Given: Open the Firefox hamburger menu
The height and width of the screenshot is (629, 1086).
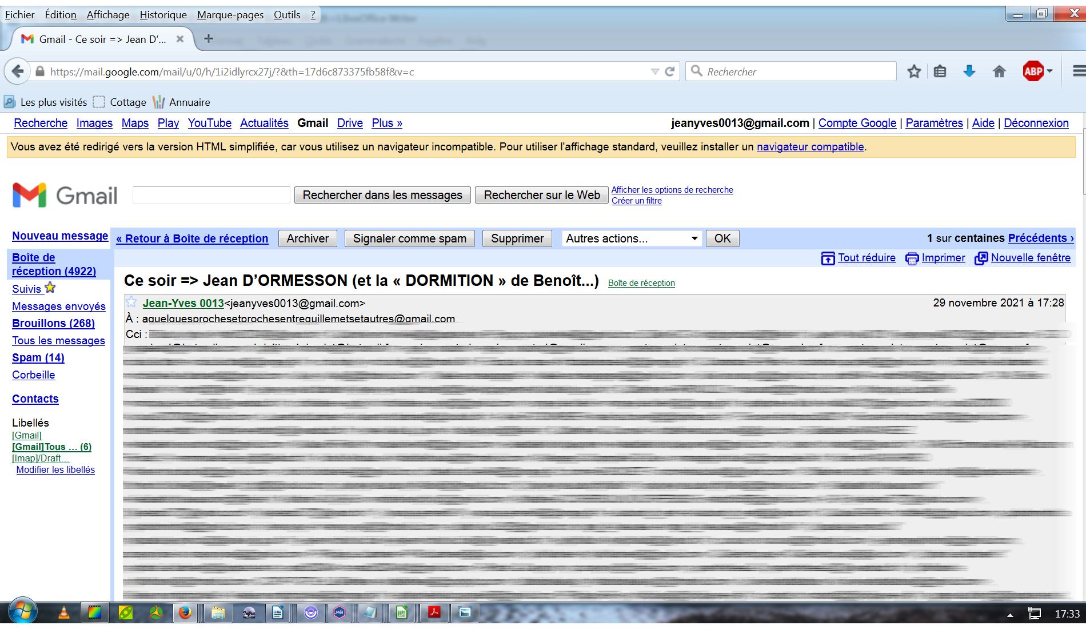Looking at the screenshot, I should 1079,71.
